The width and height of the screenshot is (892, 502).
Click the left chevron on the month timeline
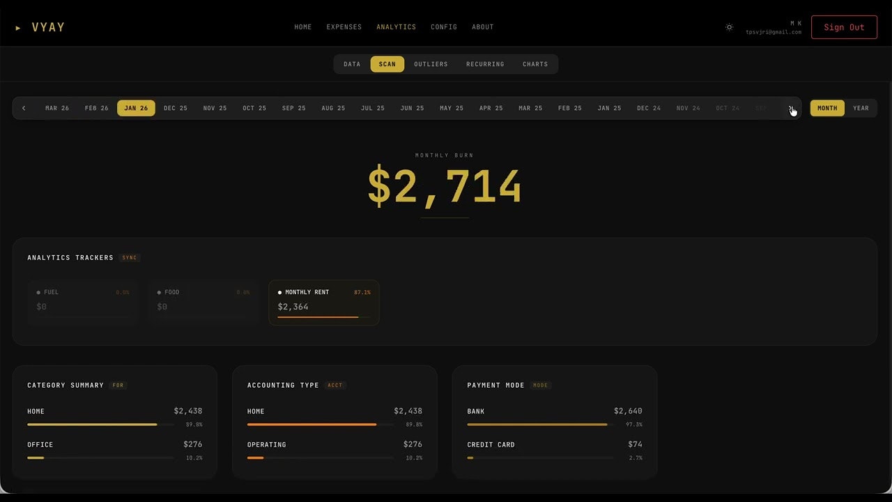click(x=23, y=108)
